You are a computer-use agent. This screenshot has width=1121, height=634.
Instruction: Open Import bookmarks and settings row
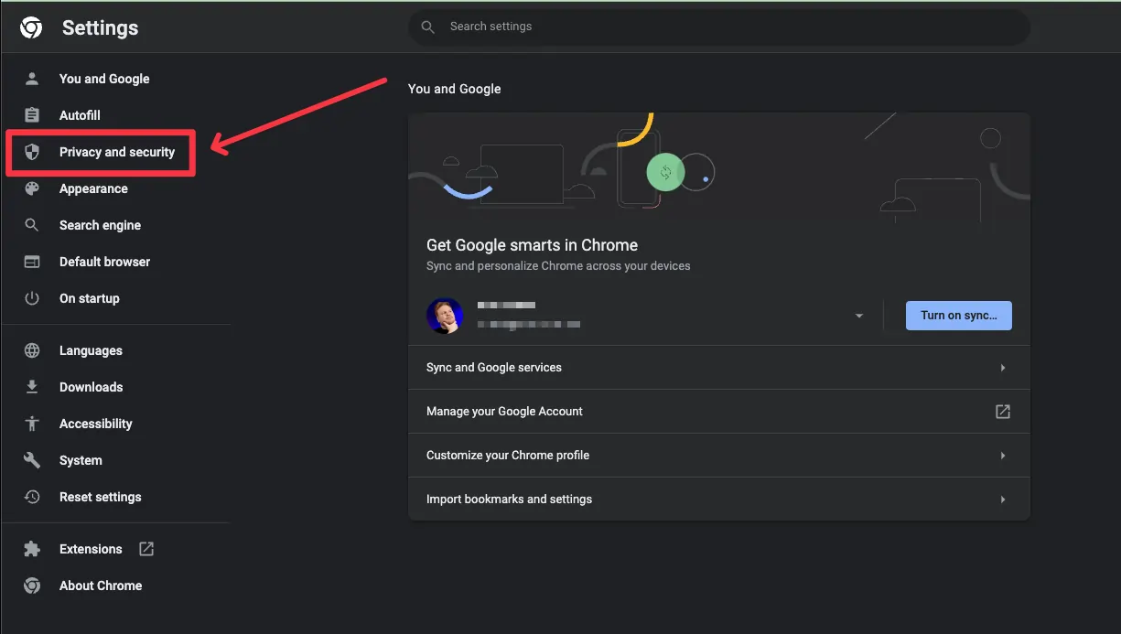coord(719,500)
